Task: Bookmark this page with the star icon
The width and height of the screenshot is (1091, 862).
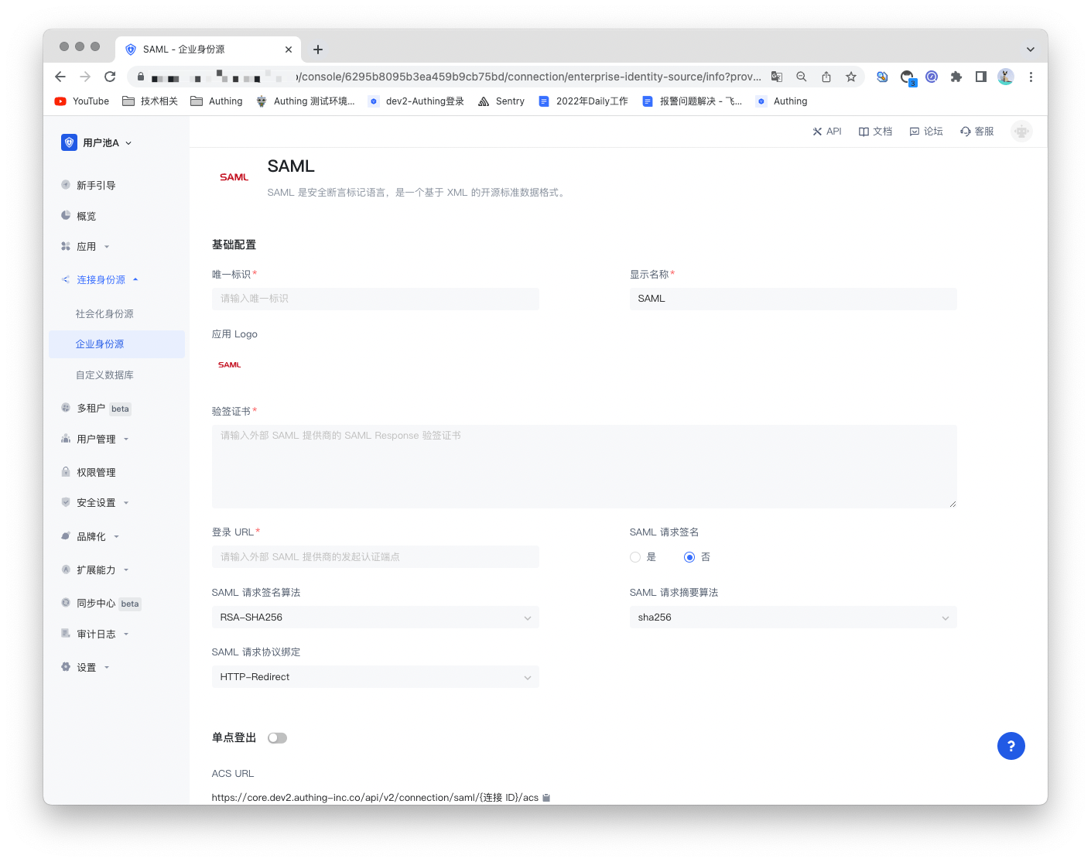Action: tap(851, 77)
